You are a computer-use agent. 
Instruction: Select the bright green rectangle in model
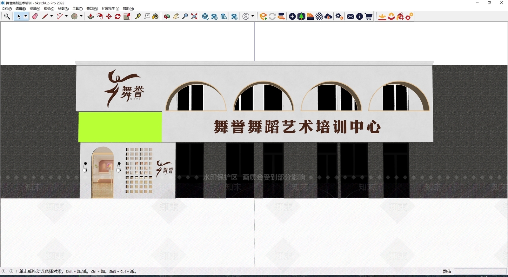(120, 127)
